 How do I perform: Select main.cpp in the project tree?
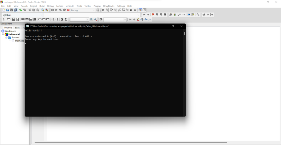tap(19, 41)
